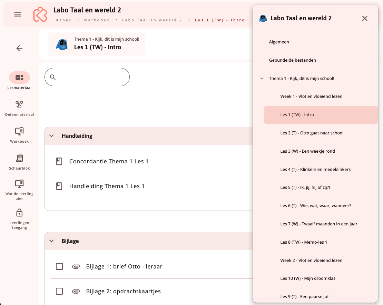
Task: Check the Bijlage 1 brief Otto checkbox
Action: pos(59,266)
